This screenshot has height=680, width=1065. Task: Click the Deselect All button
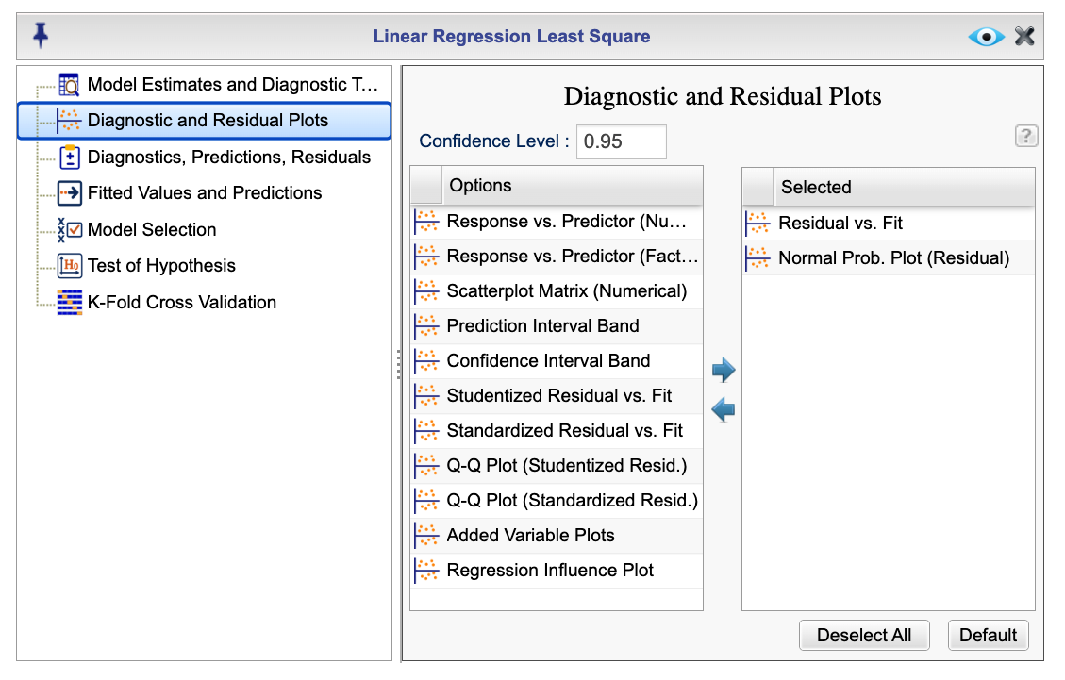click(864, 635)
